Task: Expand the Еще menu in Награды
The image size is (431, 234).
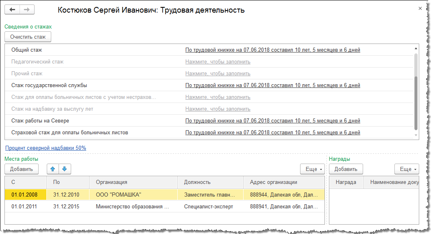Action: coord(407,169)
